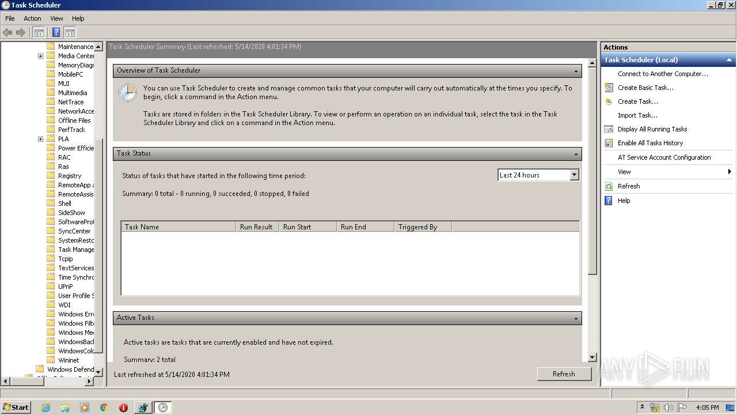The width and height of the screenshot is (737, 415).
Task: Select the Wininet tree folder
Action: pyautogui.click(x=69, y=360)
